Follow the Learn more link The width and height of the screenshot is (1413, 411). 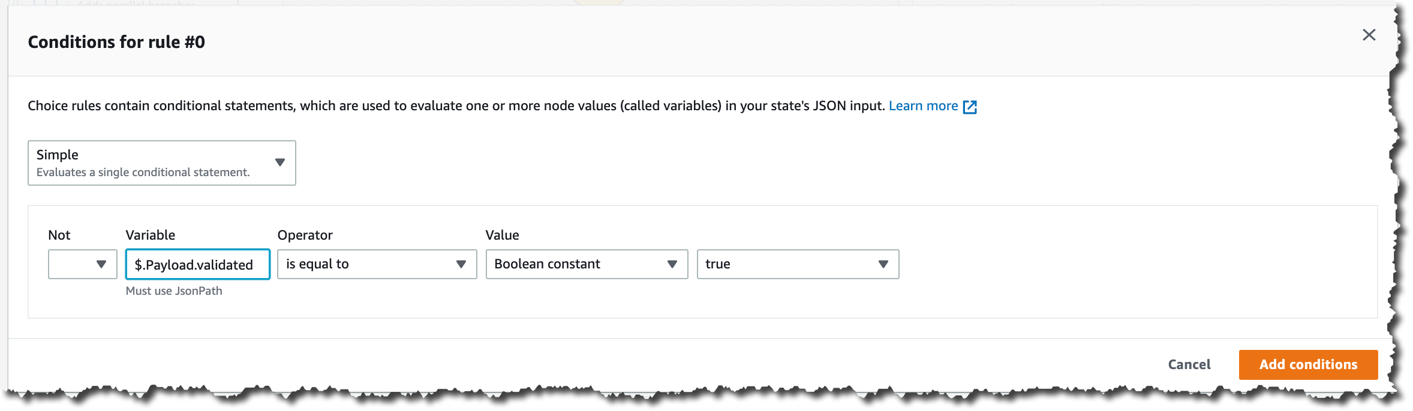(x=923, y=106)
